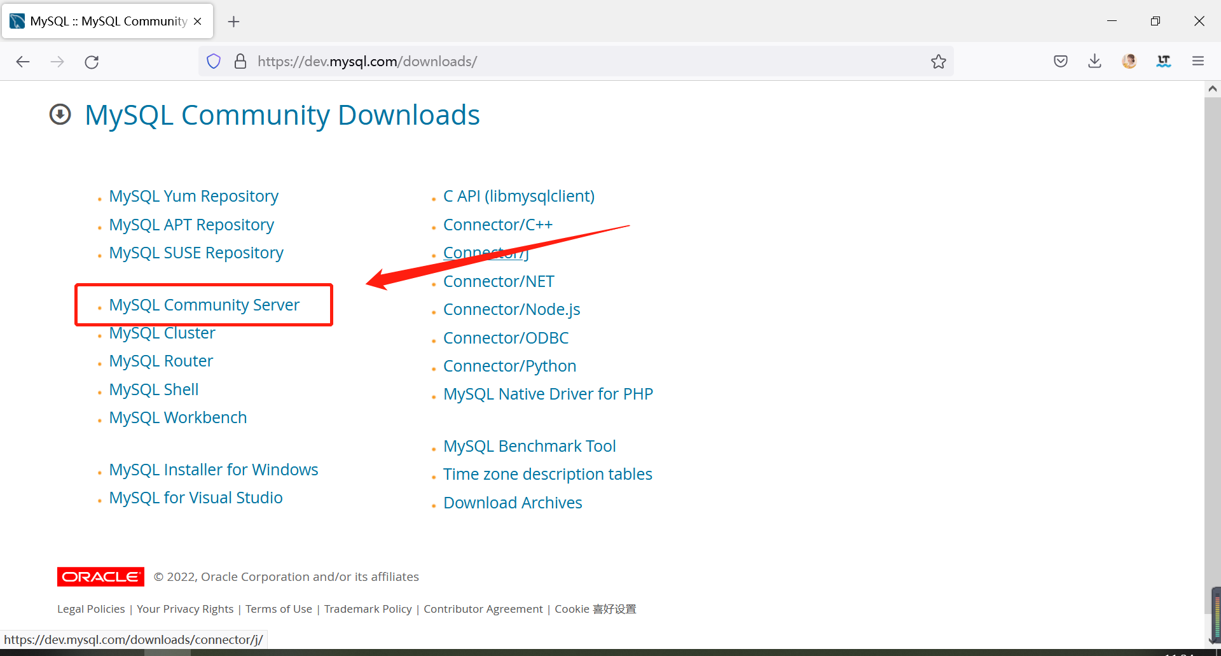
Task: Open Trademark Policy footer link
Action: click(x=368, y=609)
